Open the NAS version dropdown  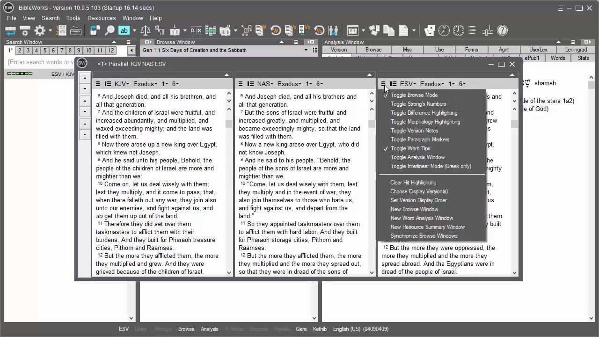tap(266, 84)
